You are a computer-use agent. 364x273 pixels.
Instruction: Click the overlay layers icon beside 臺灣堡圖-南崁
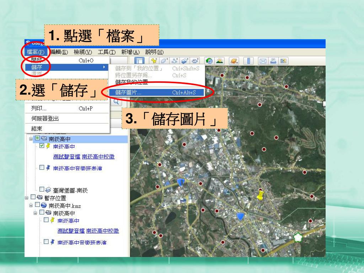pos(48,190)
